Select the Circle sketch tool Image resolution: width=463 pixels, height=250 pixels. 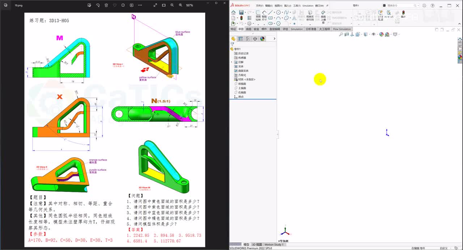[278, 13]
